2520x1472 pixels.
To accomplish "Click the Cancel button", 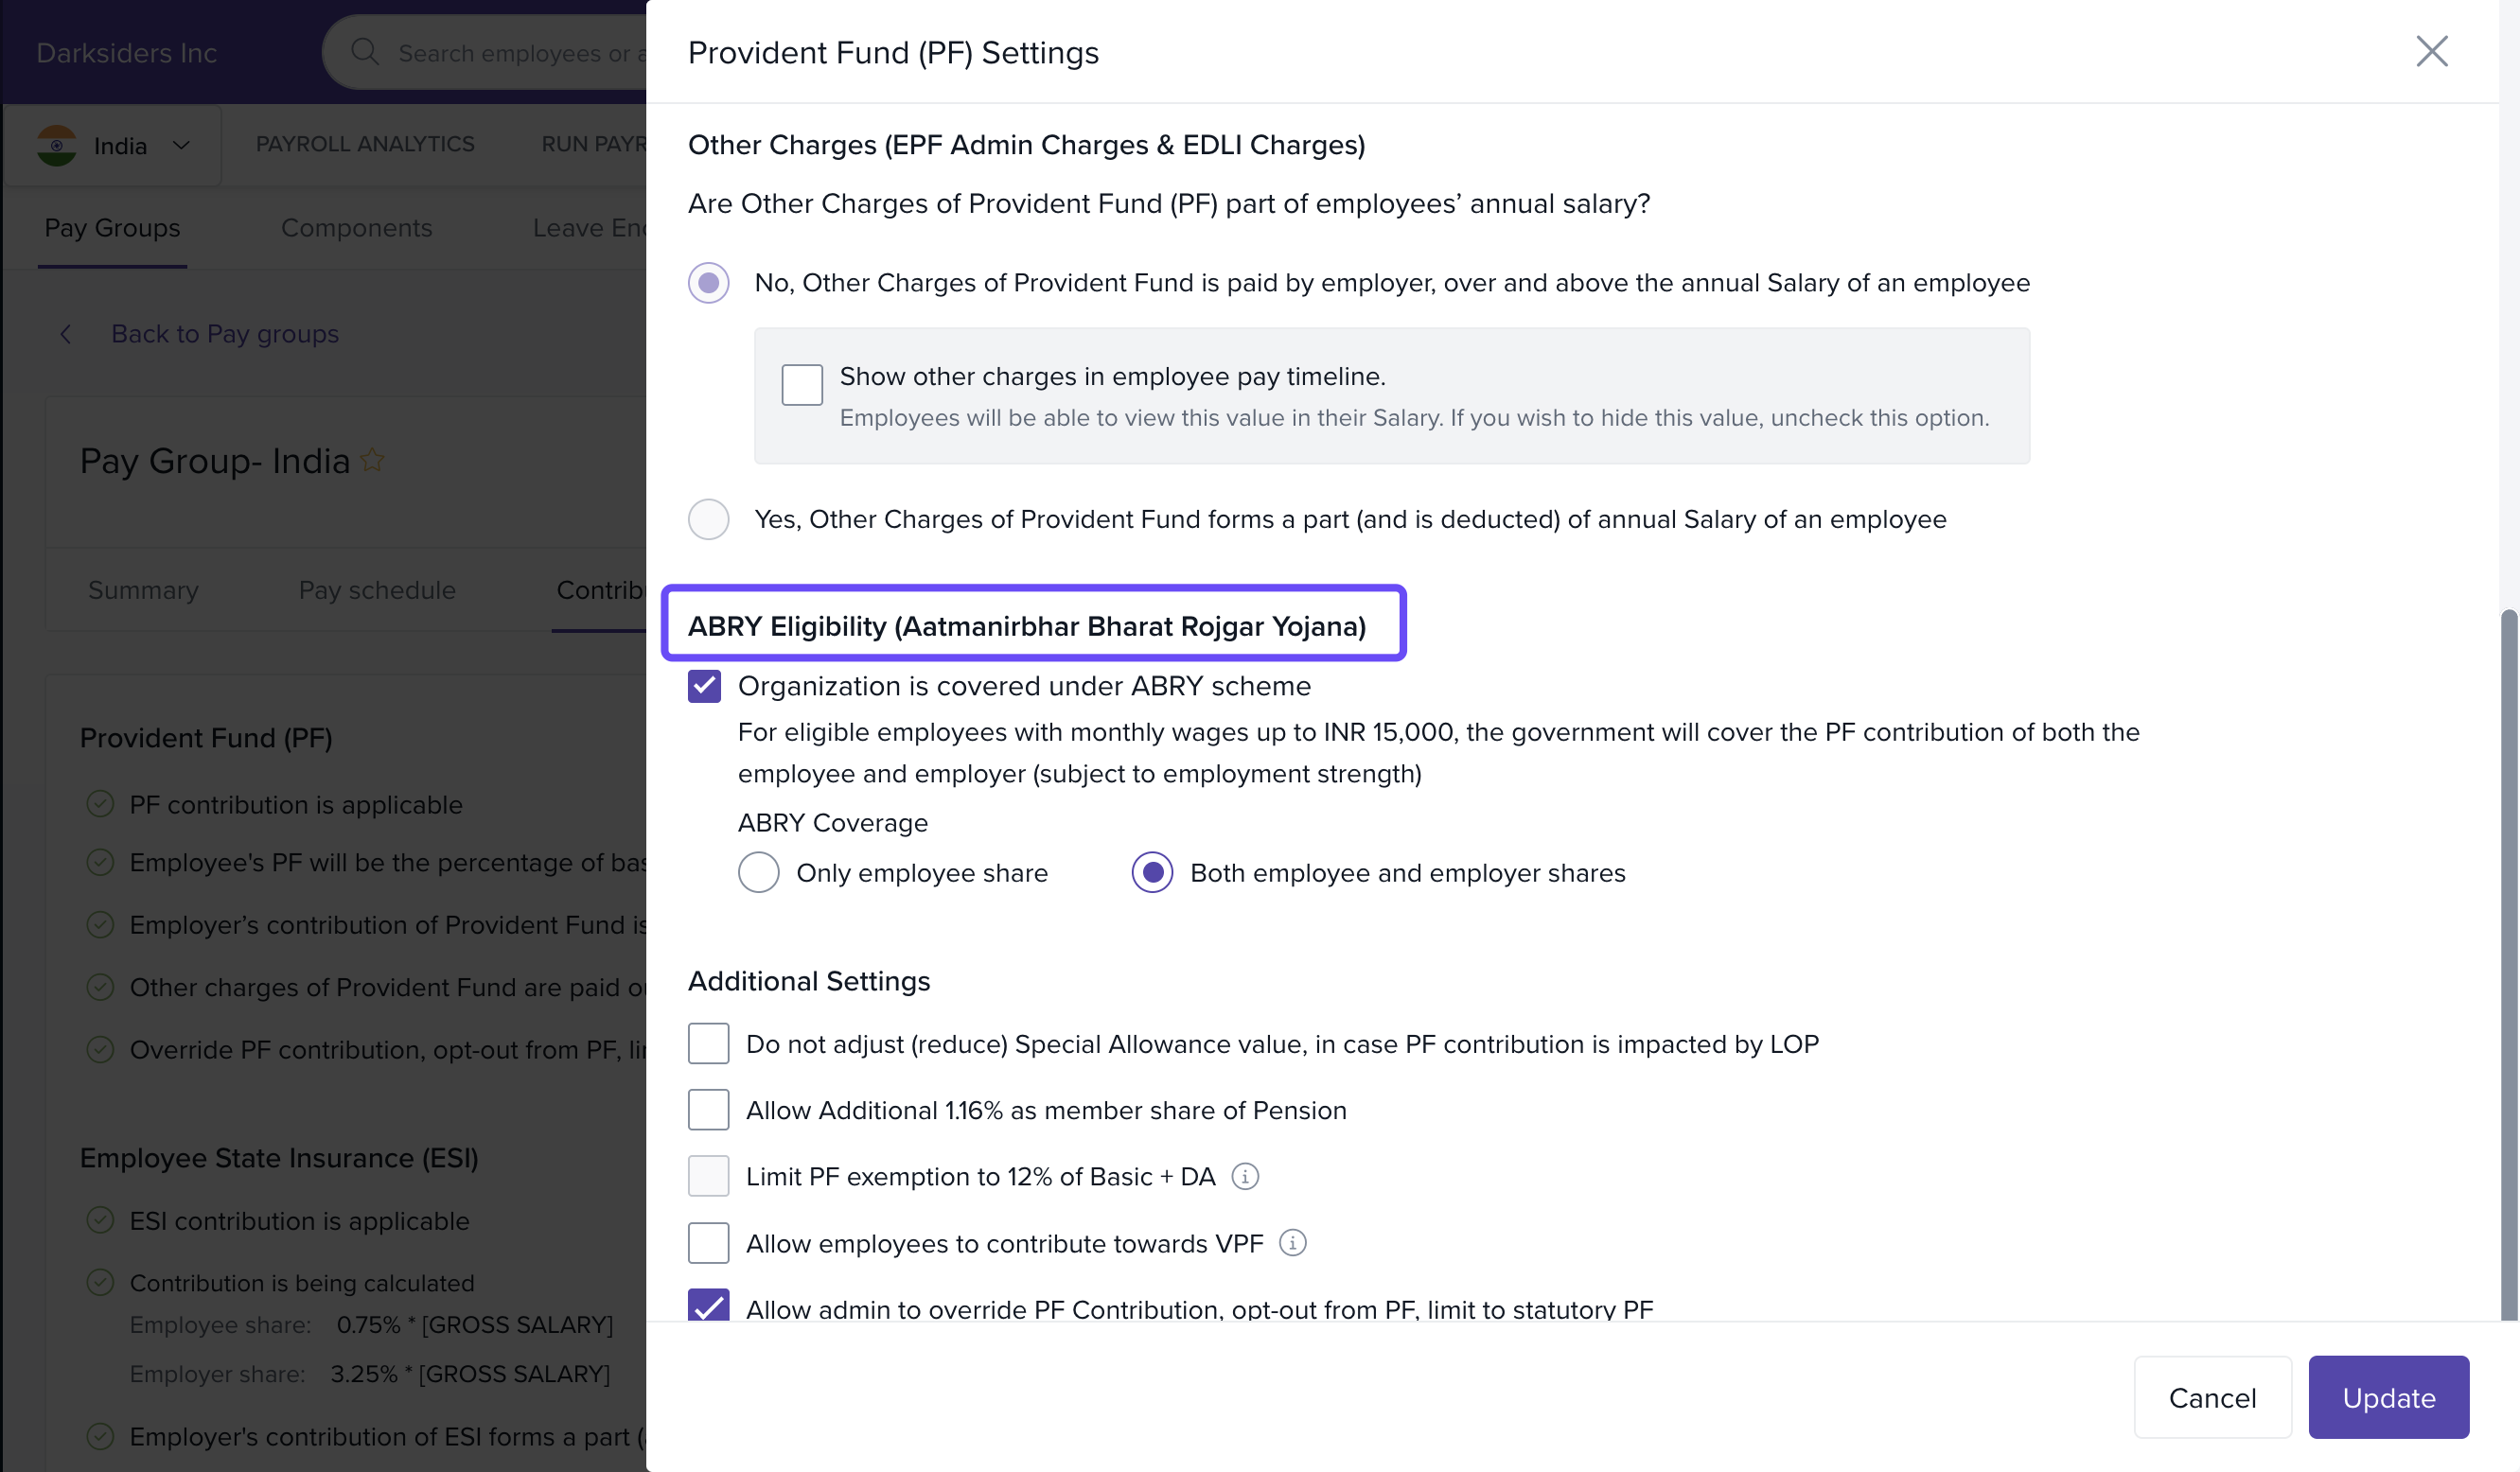I will (x=2212, y=1397).
